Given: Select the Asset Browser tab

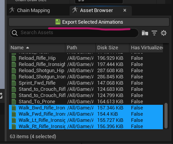Looking at the screenshot, I should pyautogui.click(x=96, y=10).
